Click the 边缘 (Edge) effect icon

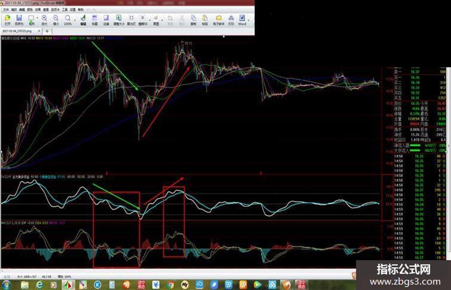[x=106, y=20]
